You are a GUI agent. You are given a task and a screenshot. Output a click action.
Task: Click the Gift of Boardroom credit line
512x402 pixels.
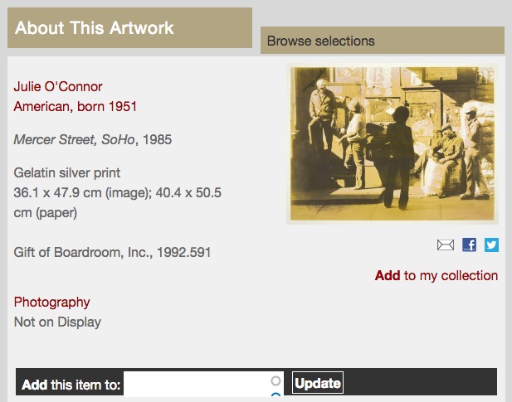point(112,252)
